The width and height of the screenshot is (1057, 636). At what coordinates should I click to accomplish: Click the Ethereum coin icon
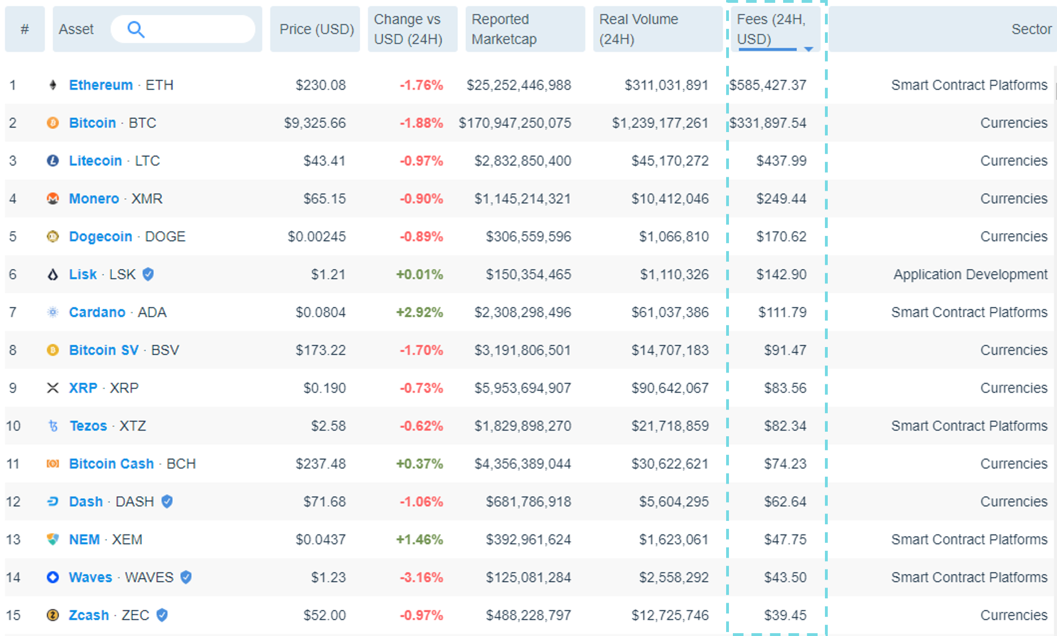click(x=53, y=85)
